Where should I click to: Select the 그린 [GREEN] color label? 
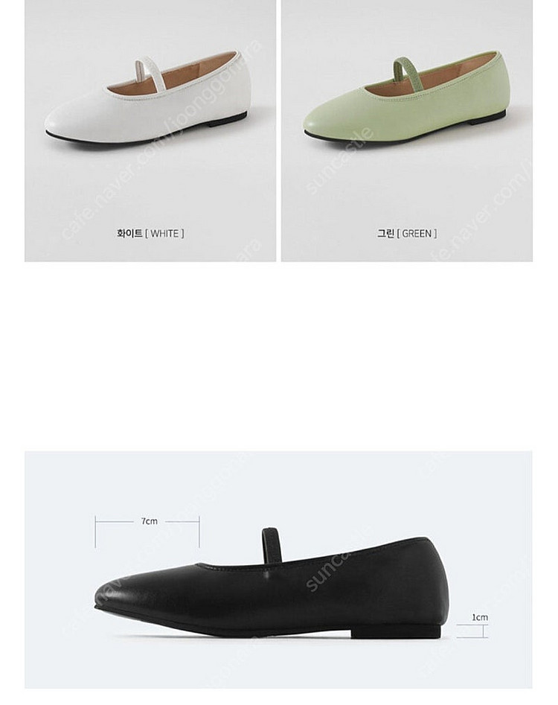[x=407, y=233]
